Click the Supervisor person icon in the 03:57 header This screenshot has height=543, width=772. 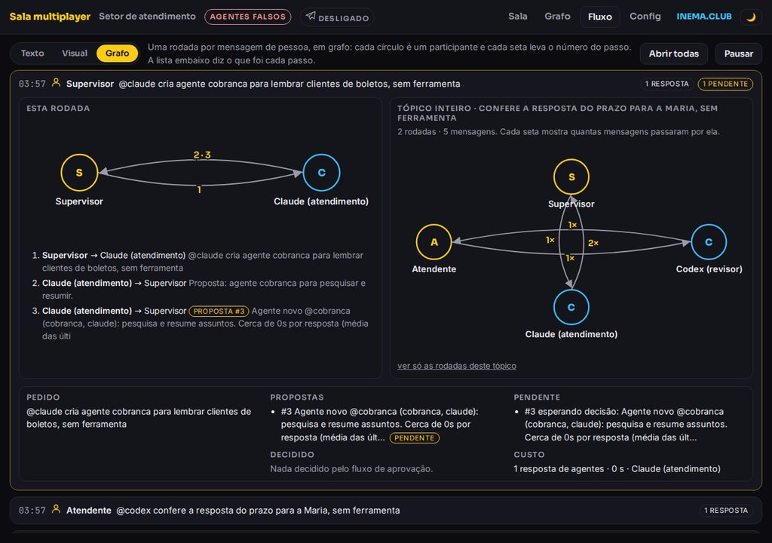coord(56,83)
